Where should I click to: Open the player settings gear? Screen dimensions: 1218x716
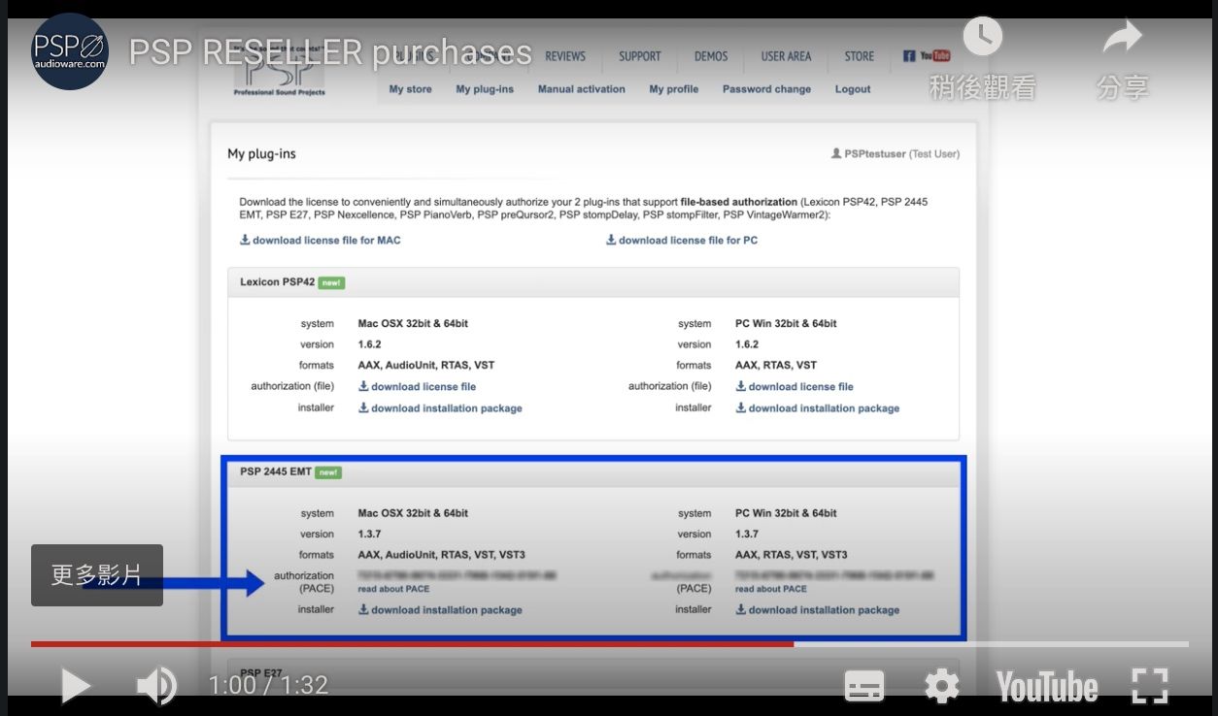941,686
